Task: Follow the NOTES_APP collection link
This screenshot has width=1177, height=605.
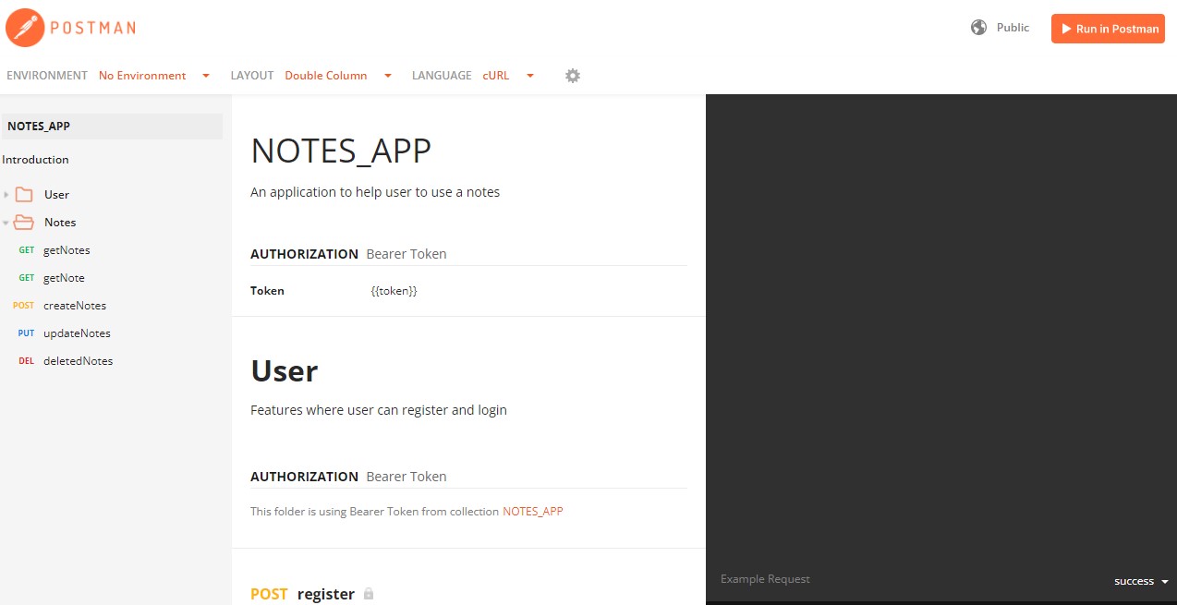Action: pos(533,511)
